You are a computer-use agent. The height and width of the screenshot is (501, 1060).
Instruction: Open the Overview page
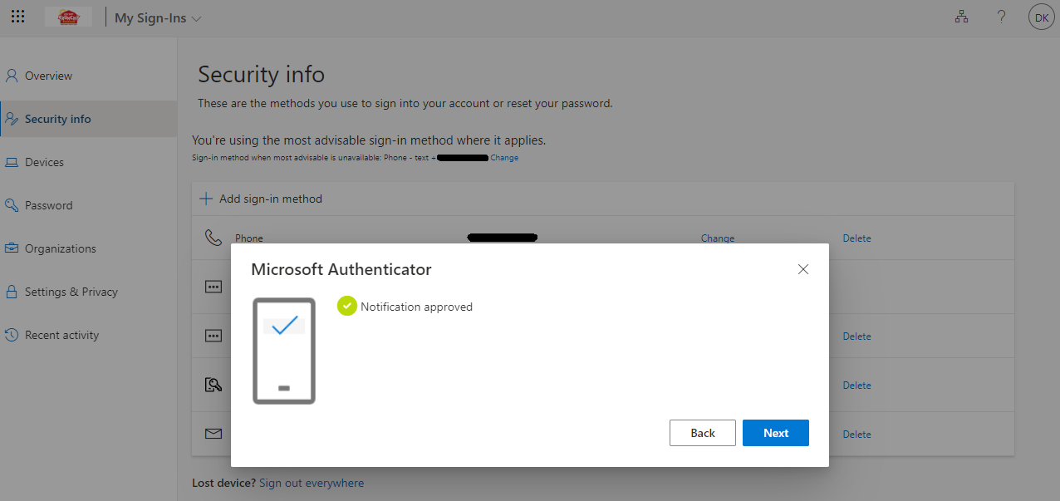48,76
